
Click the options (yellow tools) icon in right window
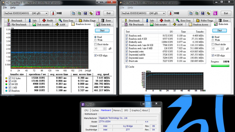tap(208, 13)
